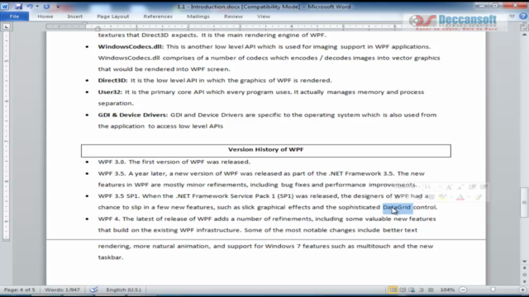Click the zoom slider handle
Image resolution: width=529 pixels, height=297 pixels.
(x=493, y=290)
